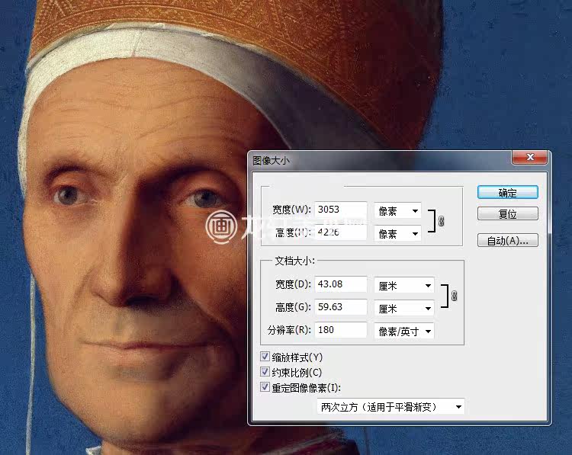Toggle the 缩放样式(Y) checkbox
Viewport: 572px width, 455px height.
[265, 357]
